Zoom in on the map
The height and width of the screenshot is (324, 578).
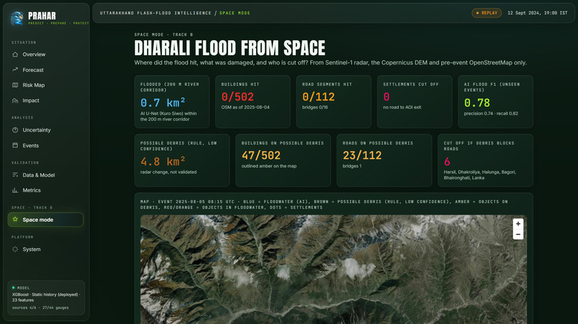(518, 224)
